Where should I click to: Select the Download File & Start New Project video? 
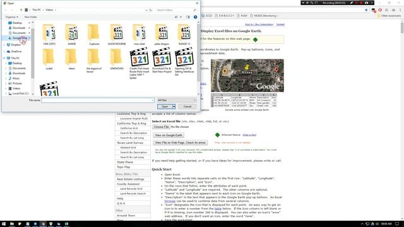[x=162, y=61]
